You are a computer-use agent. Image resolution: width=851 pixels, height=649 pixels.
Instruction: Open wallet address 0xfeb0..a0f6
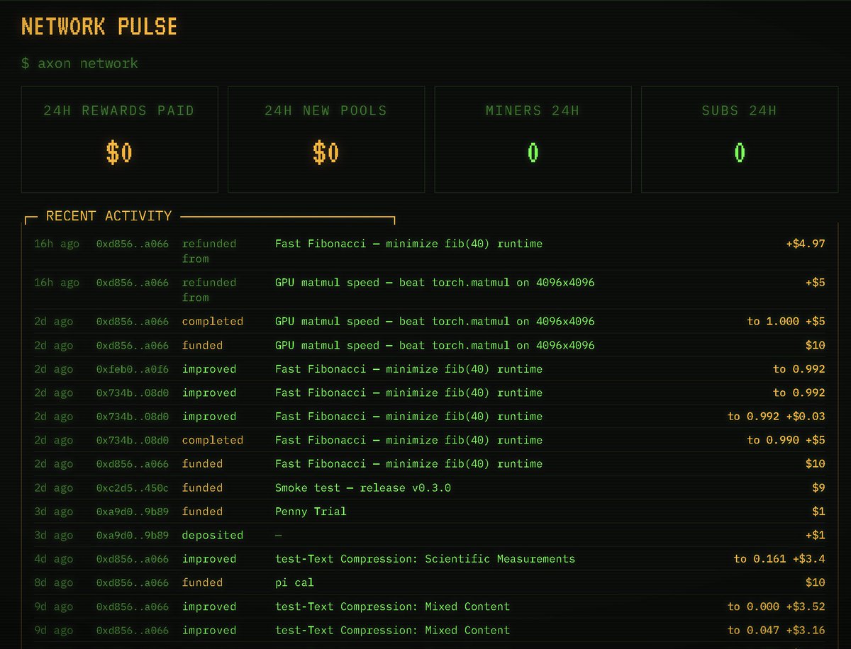click(x=133, y=369)
